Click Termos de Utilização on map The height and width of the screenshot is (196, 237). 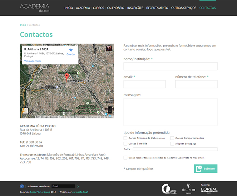(x=76, y=117)
